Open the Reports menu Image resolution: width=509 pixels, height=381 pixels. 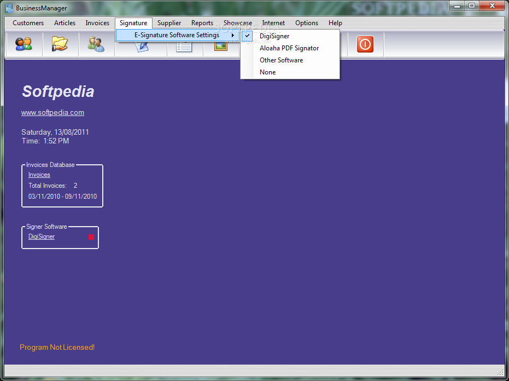coord(202,23)
